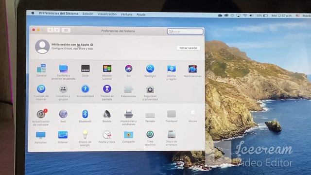Open the Preferencias del Sistema menu
311x175 pixels.
(x=59, y=14)
